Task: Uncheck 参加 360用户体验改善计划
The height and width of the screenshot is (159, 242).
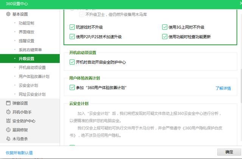Action: [72, 87]
